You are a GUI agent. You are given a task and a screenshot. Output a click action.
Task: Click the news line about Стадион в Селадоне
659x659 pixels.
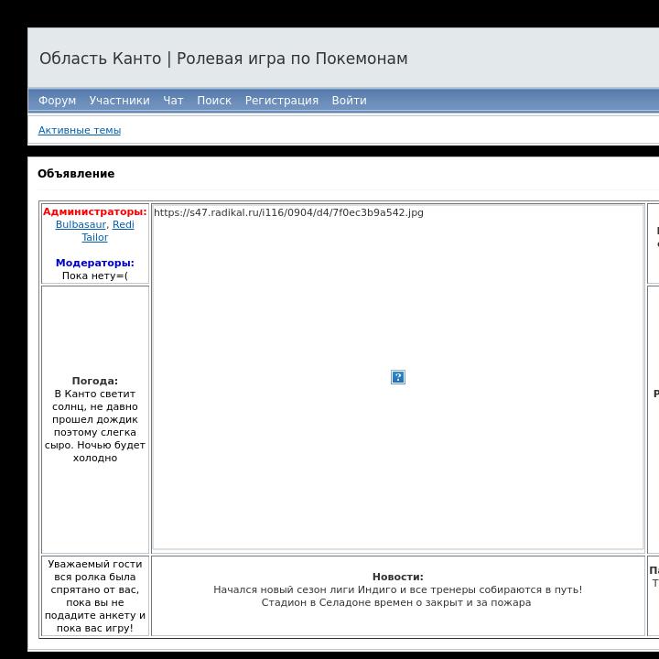(396, 602)
